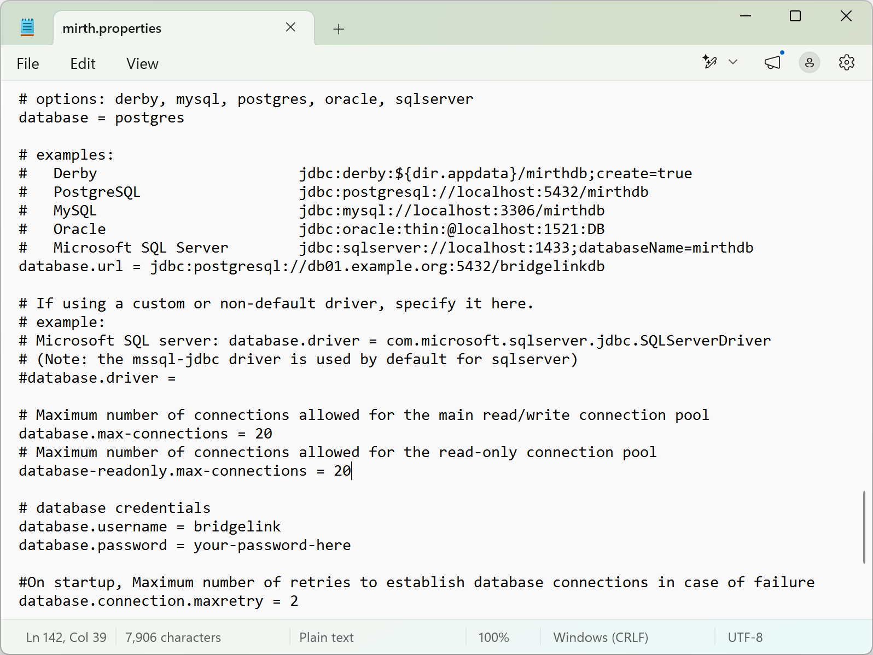Click Windows (CRLF) line ending indicator
873x655 pixels.
coord(601,638)
